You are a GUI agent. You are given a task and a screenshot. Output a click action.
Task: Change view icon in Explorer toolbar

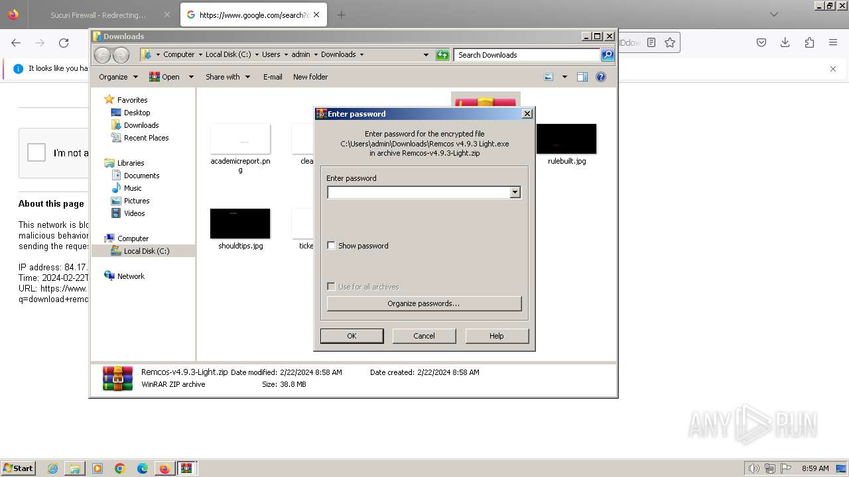tap(549, 77)
